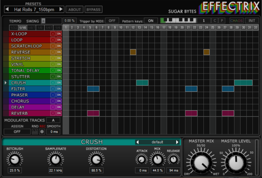Click the modulator RND randomize icon
Screen dimensions: 262x178
[x=35, y=132]
